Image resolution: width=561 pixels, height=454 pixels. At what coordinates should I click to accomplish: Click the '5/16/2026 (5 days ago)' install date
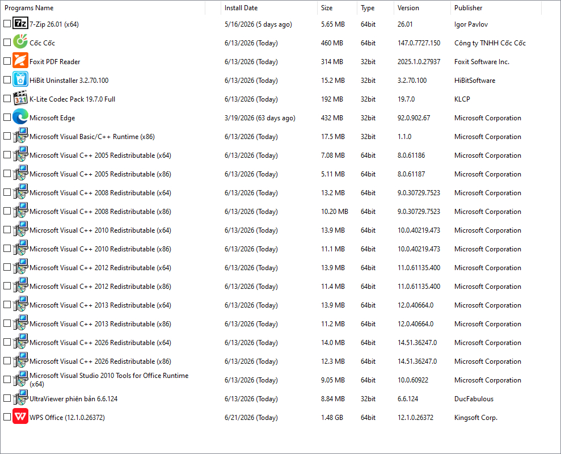coord(258,24)
